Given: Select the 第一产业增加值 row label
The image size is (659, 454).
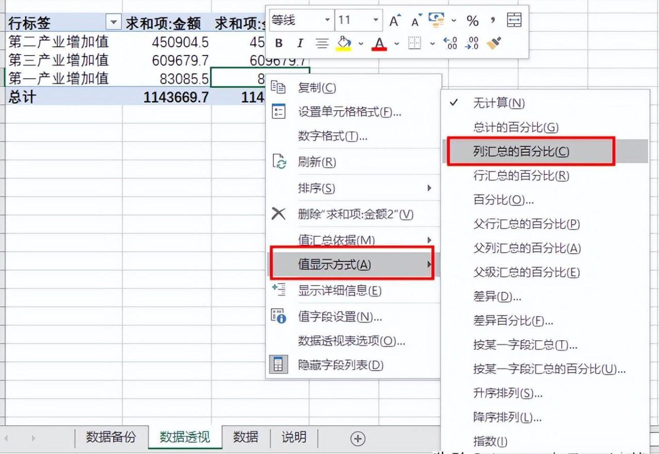Looking at the screenshot, I should (63, 78).
